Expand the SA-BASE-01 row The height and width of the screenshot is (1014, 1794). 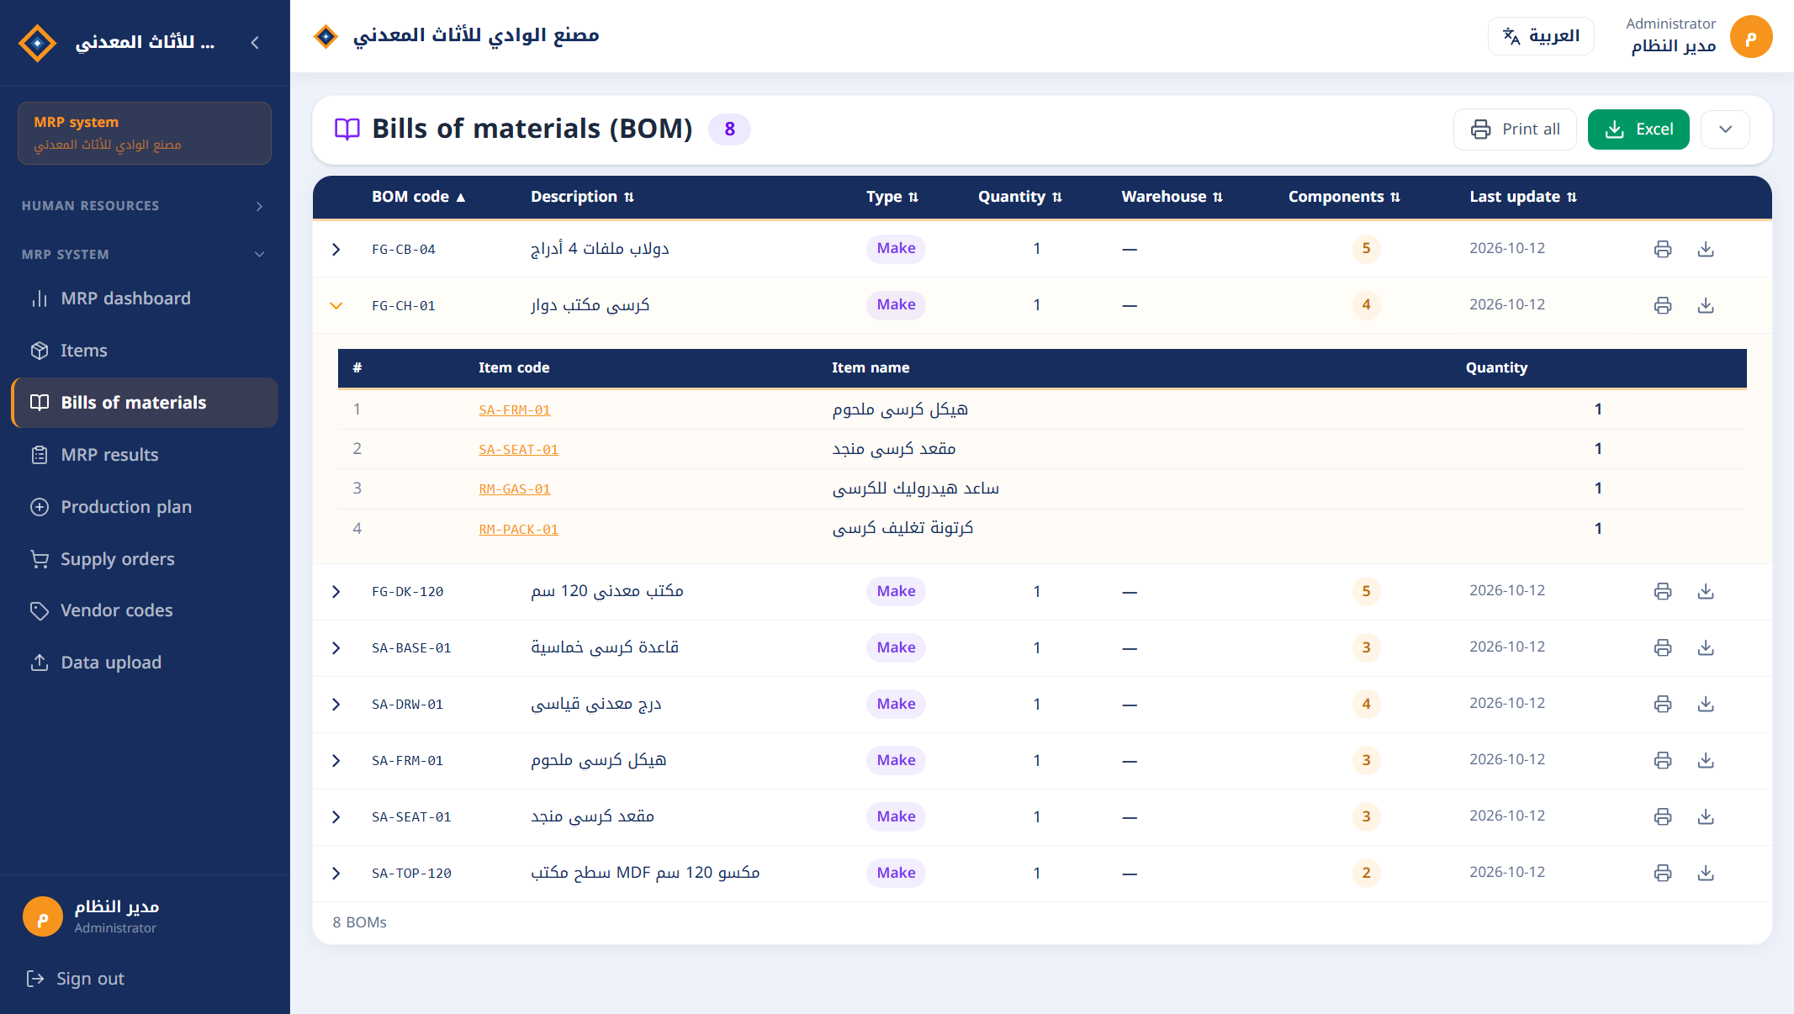[336, 647]
